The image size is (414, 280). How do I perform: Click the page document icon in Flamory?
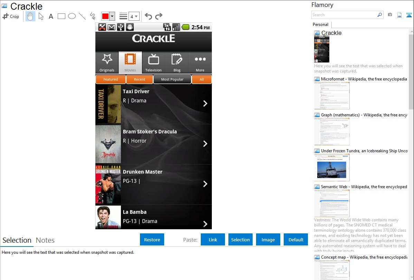[399, 15]
